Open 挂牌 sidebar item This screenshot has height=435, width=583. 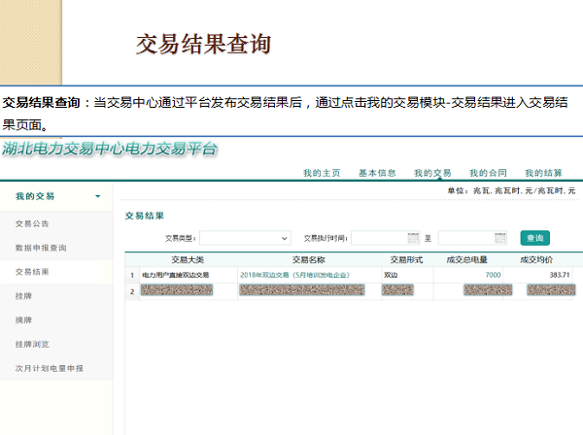[23, 296]
